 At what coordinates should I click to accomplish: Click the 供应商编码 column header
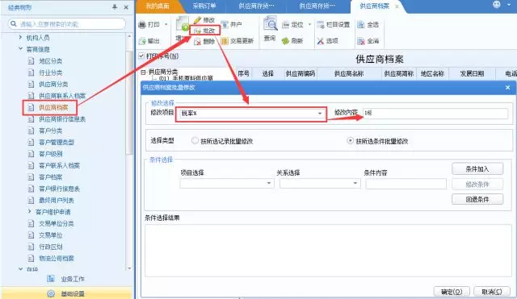click(x=301, y=73)
